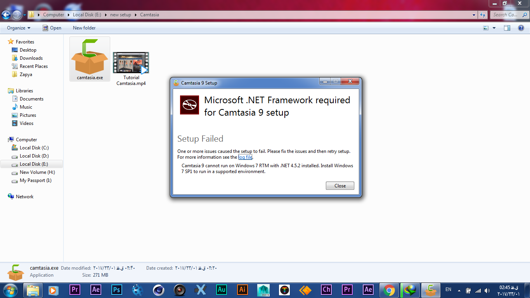Launch Adobe Character Animator from taskbar
This screenshot has height=298, width=530.
tap(326, 290)
